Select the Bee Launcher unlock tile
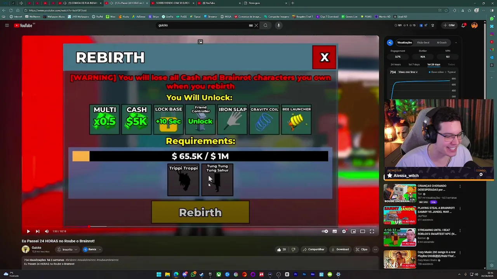497x279 pixels. (296, 120)
